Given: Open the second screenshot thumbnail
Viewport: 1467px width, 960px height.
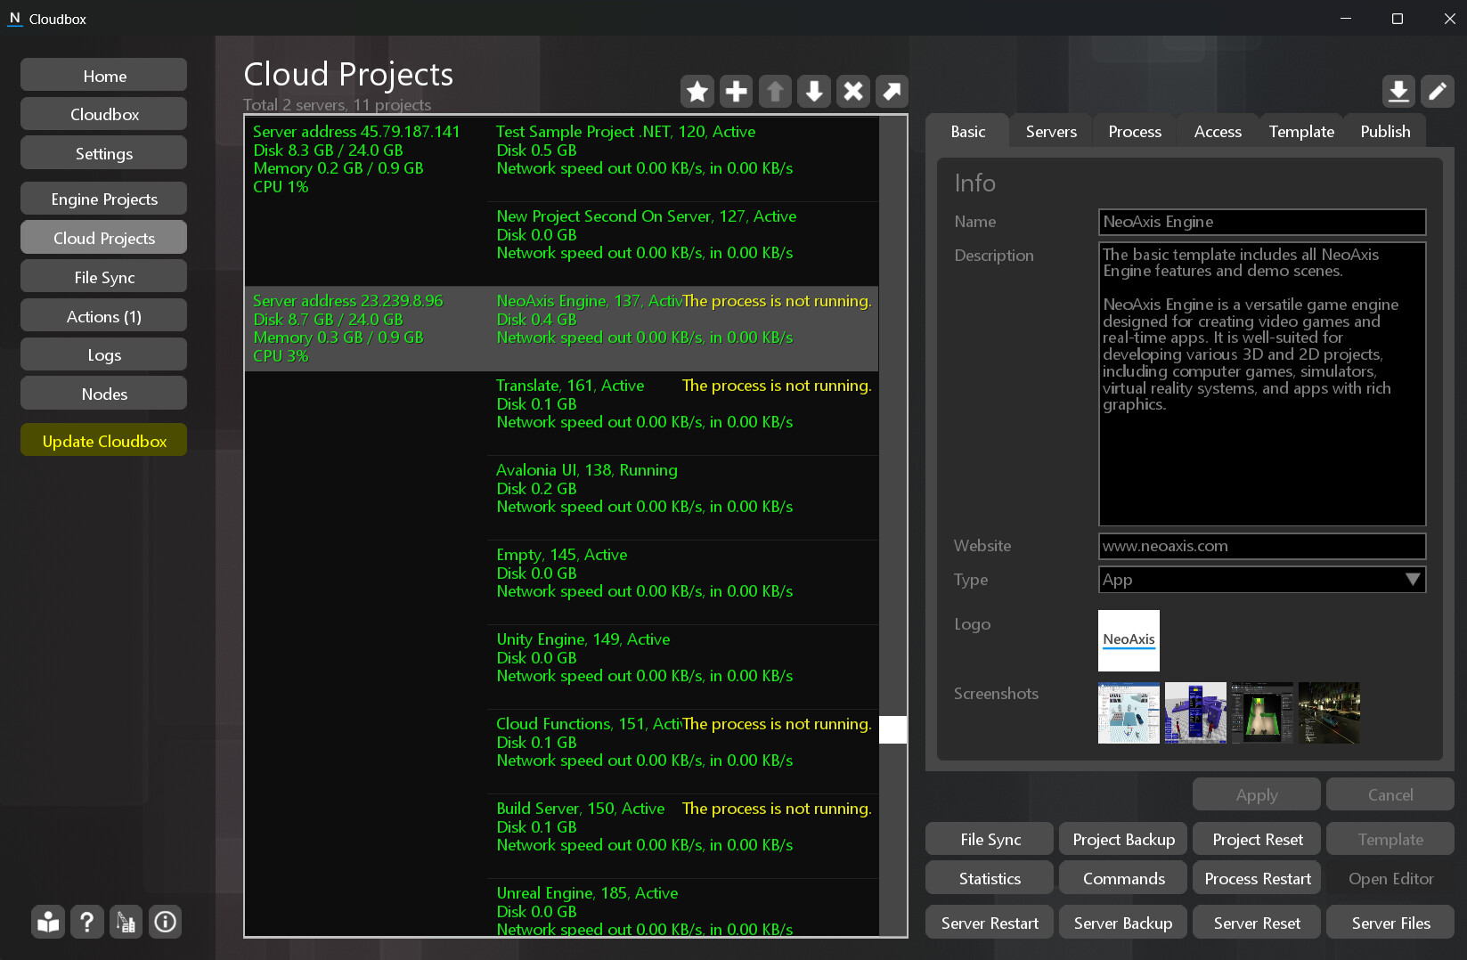Looking at the screenshot, I should [x=1195, y=712].
